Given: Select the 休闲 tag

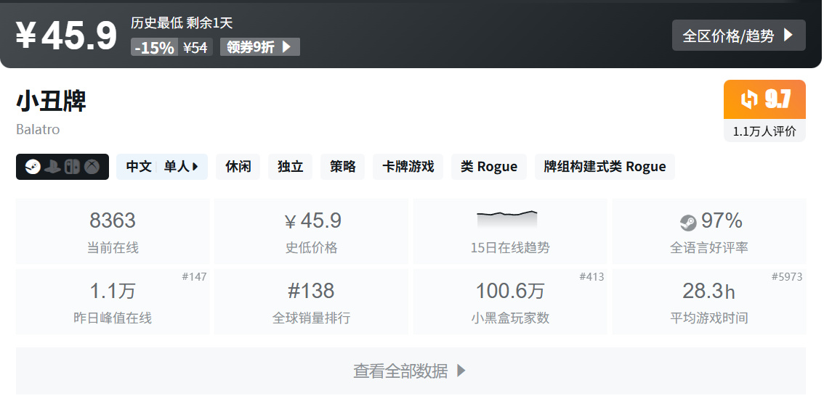Looking at the screenshot, I should click(x=238, y=167).
